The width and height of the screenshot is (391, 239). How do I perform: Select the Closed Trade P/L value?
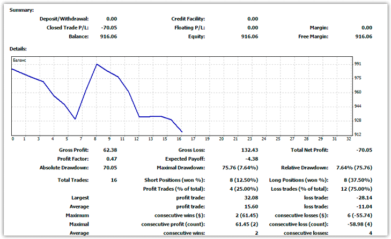[108, 27]
